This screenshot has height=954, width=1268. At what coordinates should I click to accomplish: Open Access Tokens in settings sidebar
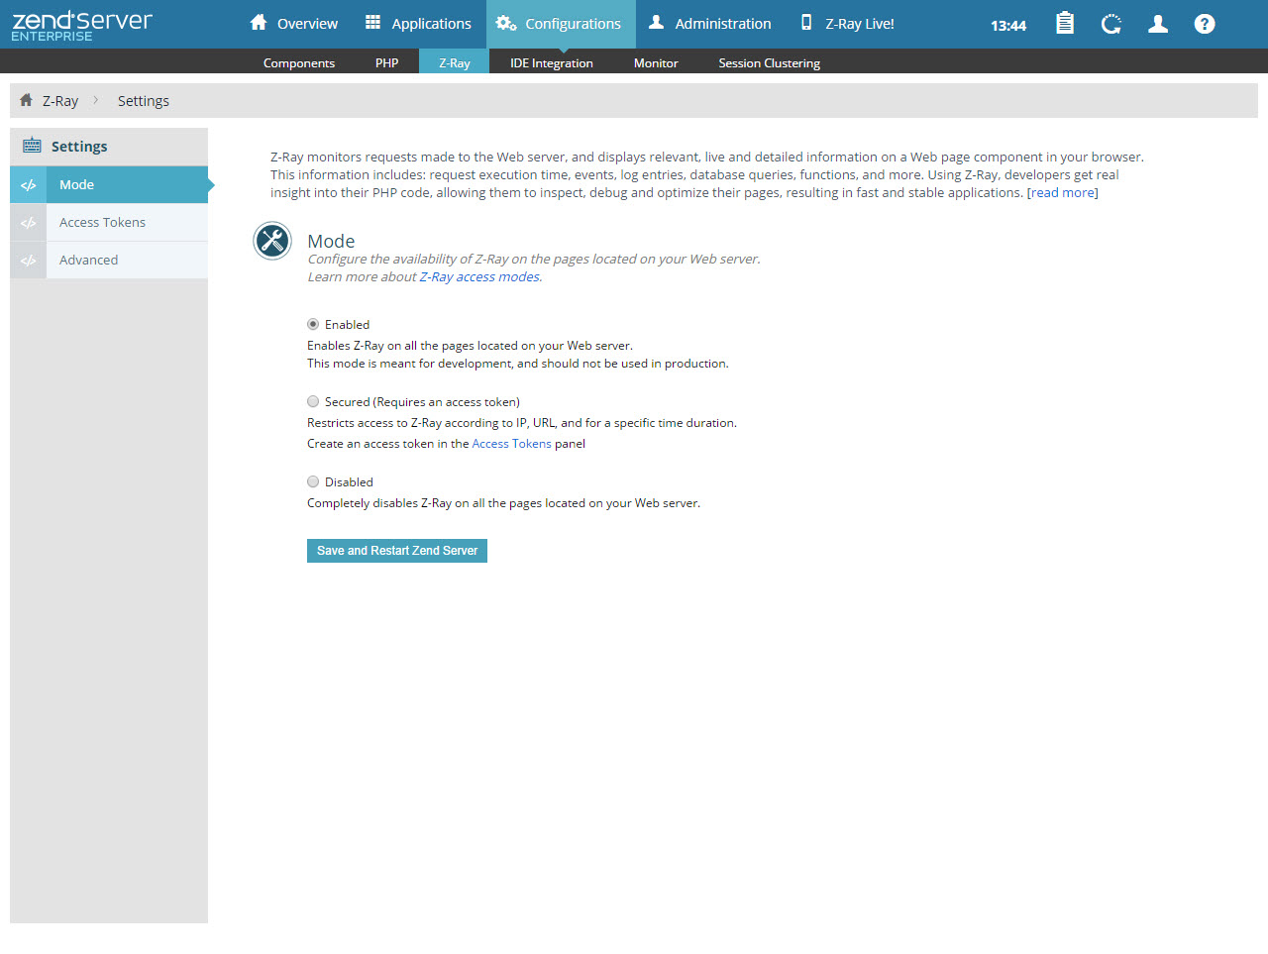coord(103,223)
